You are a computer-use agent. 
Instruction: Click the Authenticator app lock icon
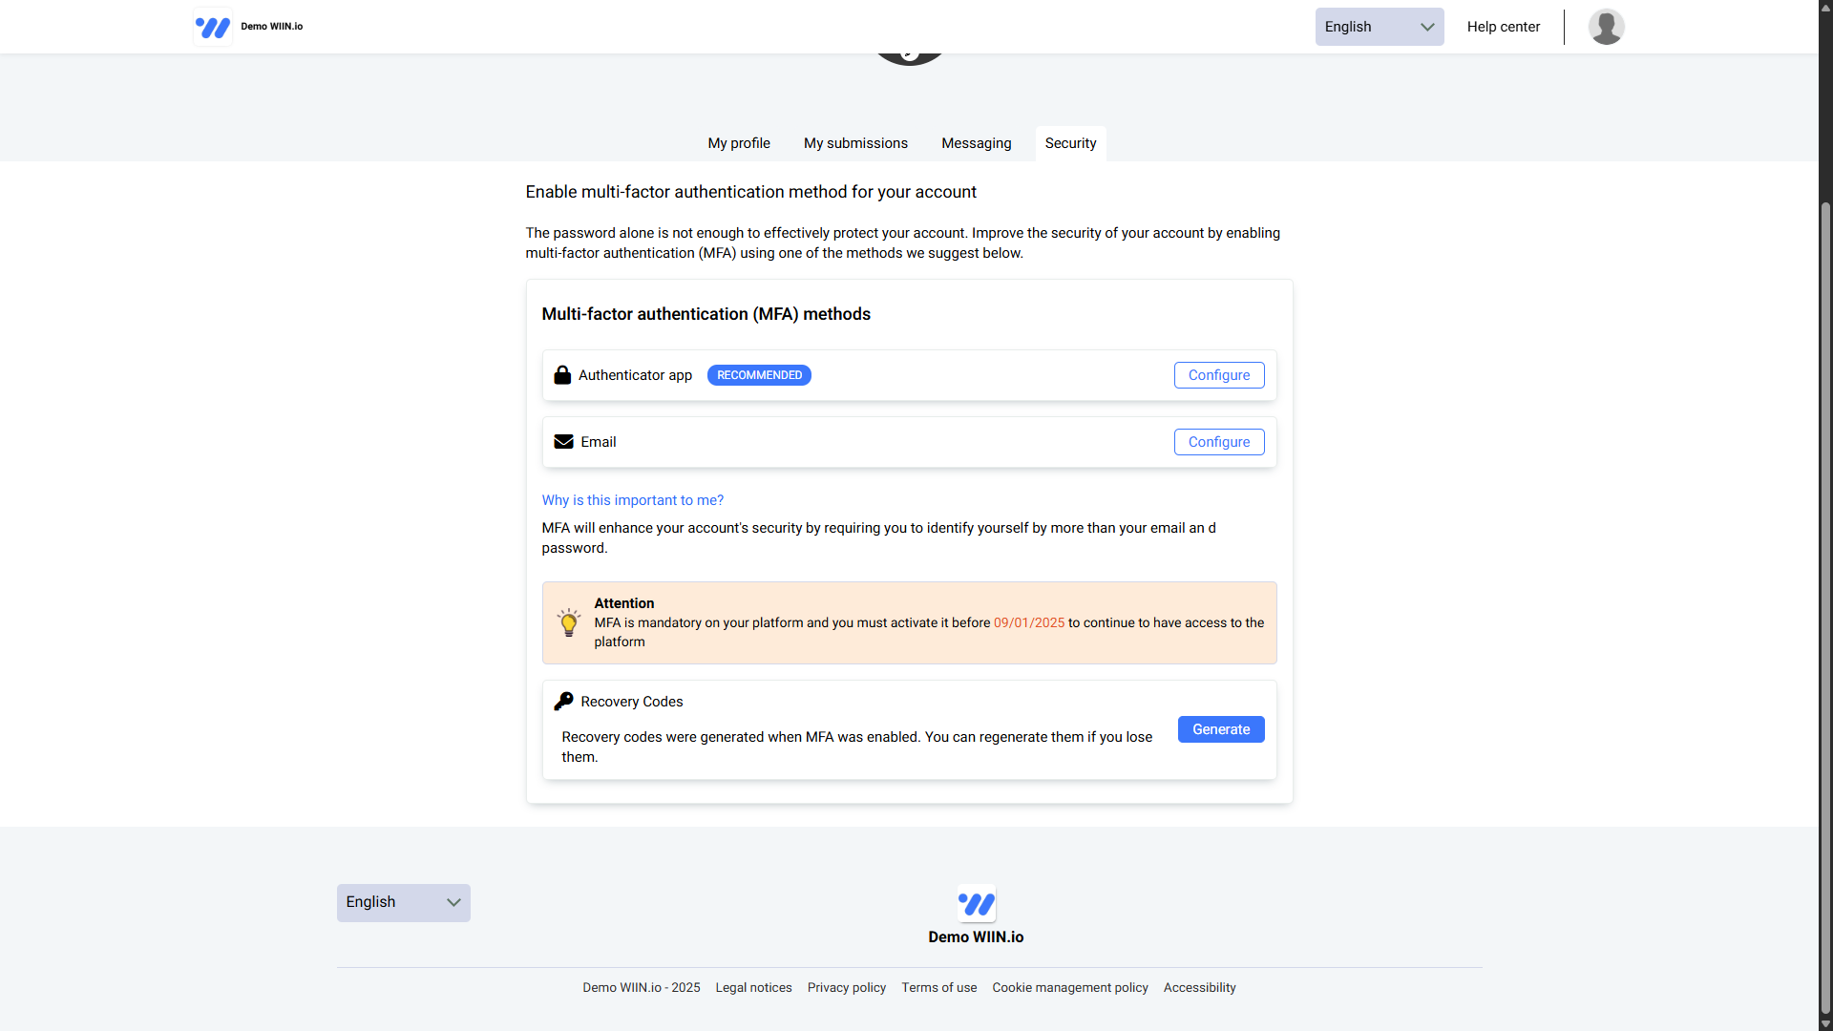pyautogui.click(x=562, y=375)
